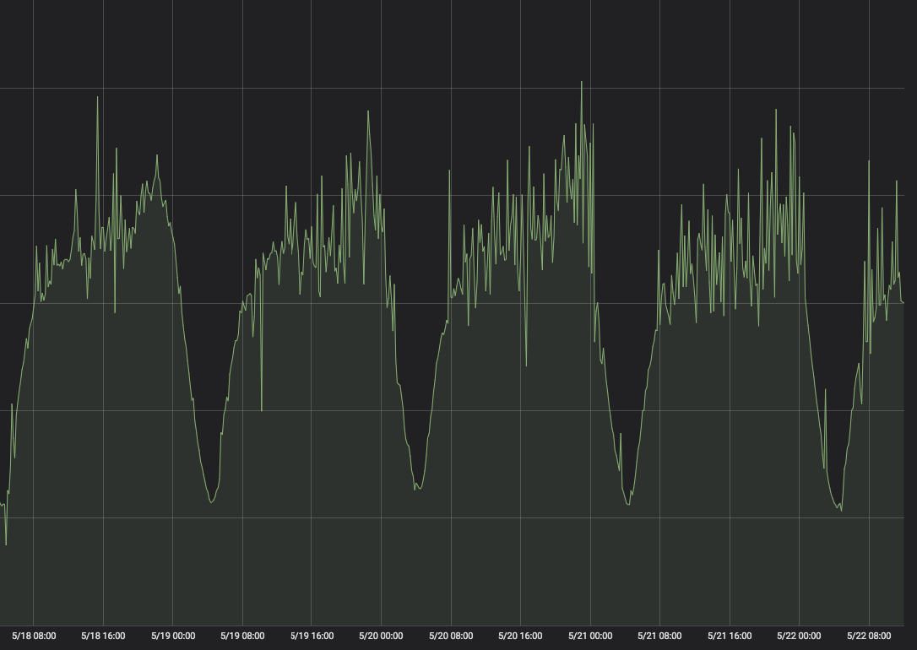Select the 5/18 16:00 axis label
917x650 pixels.
click(x=103, y=636)
